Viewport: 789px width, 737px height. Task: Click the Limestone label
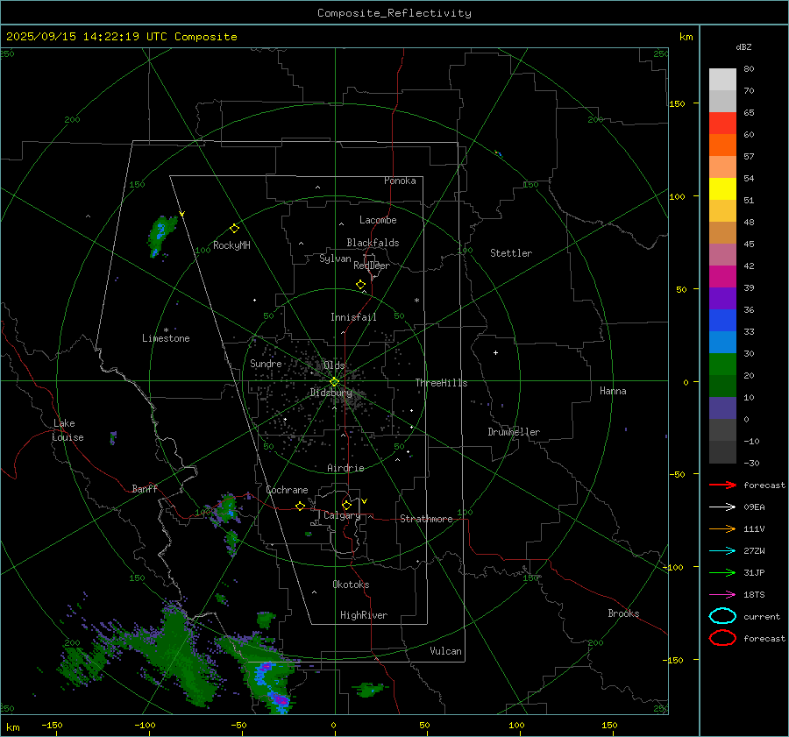click(166, 338)
